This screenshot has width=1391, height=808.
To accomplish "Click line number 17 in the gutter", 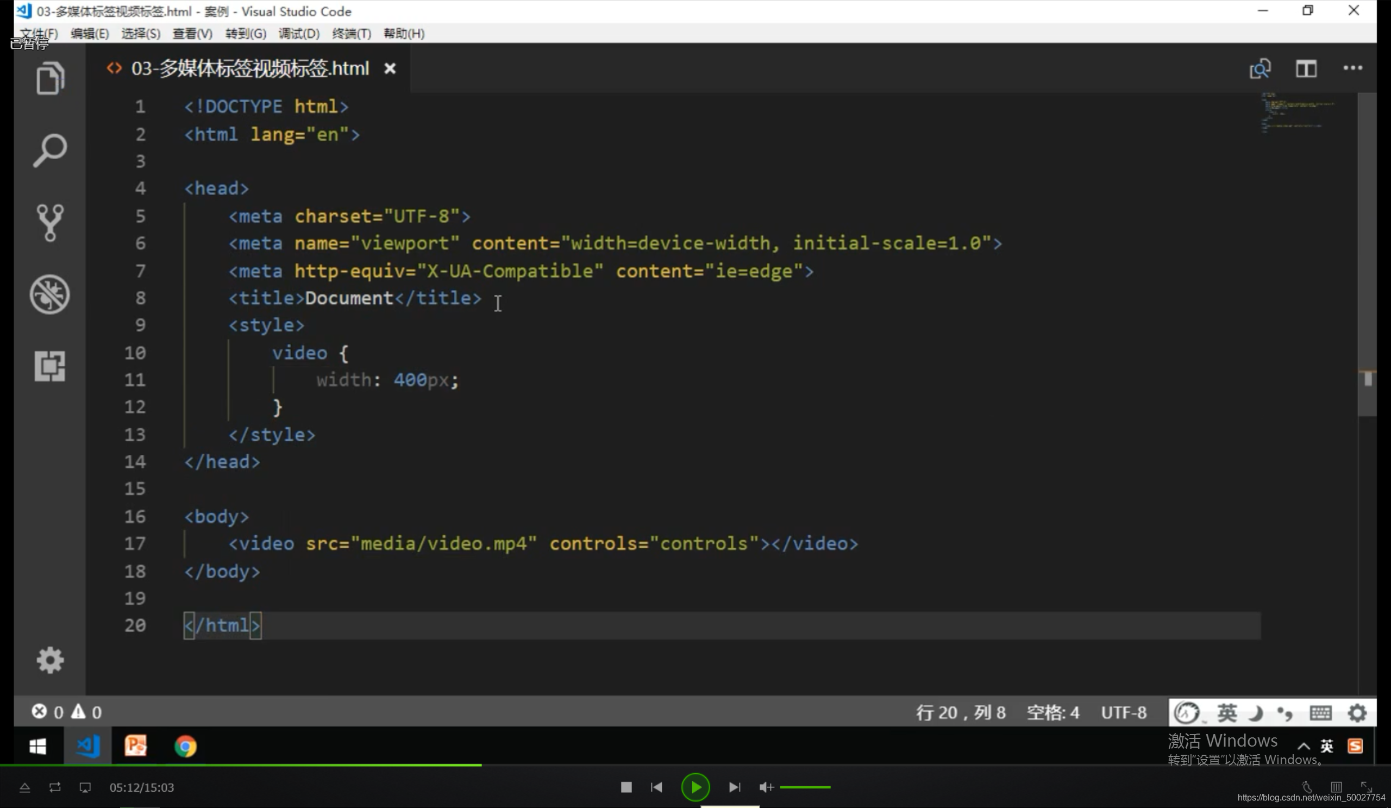I will click(135, 543).
